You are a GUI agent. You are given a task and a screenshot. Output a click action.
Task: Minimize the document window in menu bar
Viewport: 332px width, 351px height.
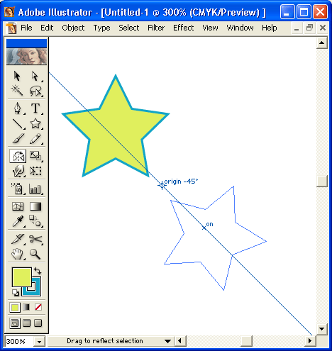[297, 28]
